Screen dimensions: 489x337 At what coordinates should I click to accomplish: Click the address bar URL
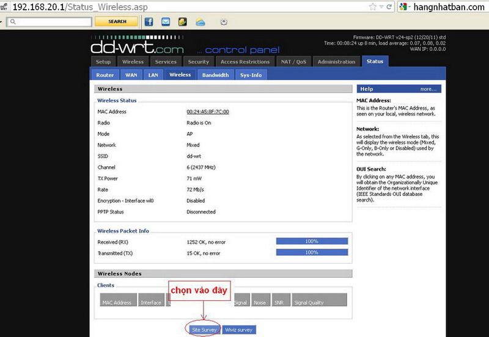[80, 7]
